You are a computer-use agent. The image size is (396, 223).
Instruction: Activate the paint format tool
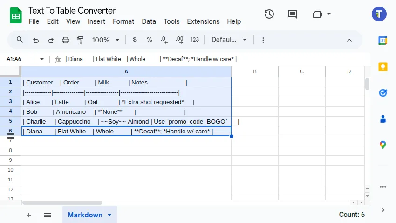(x=80, y=40)
